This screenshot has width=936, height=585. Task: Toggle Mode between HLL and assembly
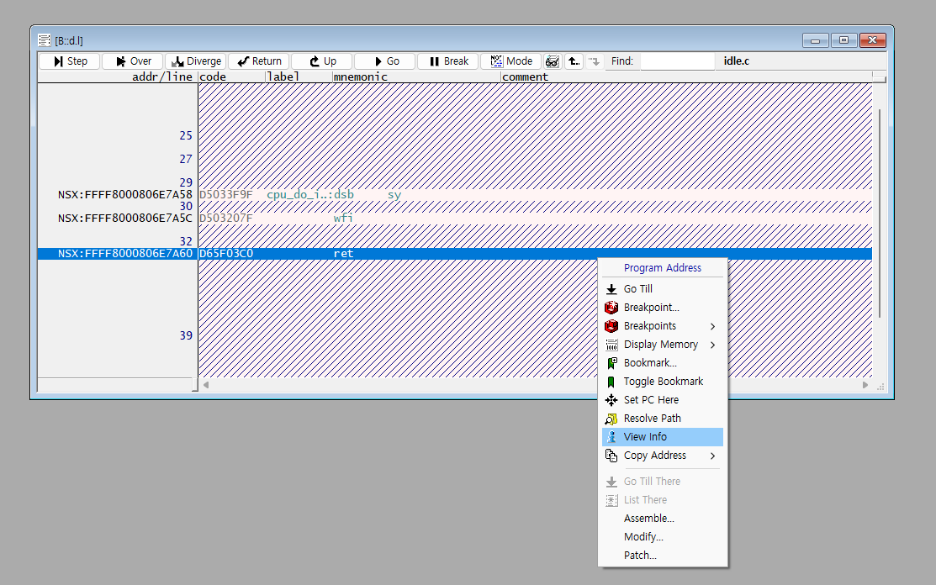pos(510,61)
